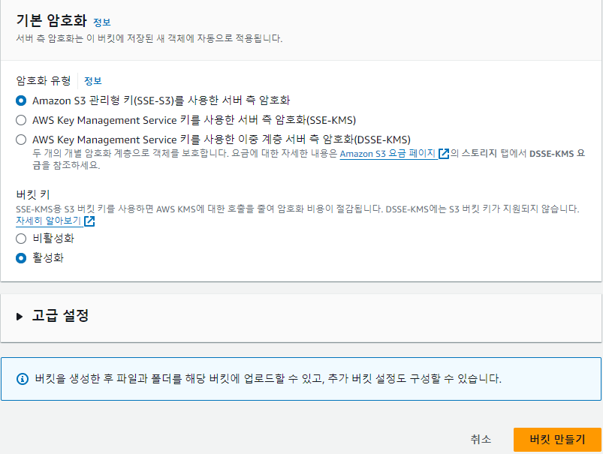
Task: Click the 기본 암호화 section heading
Action: pos(52,20)
